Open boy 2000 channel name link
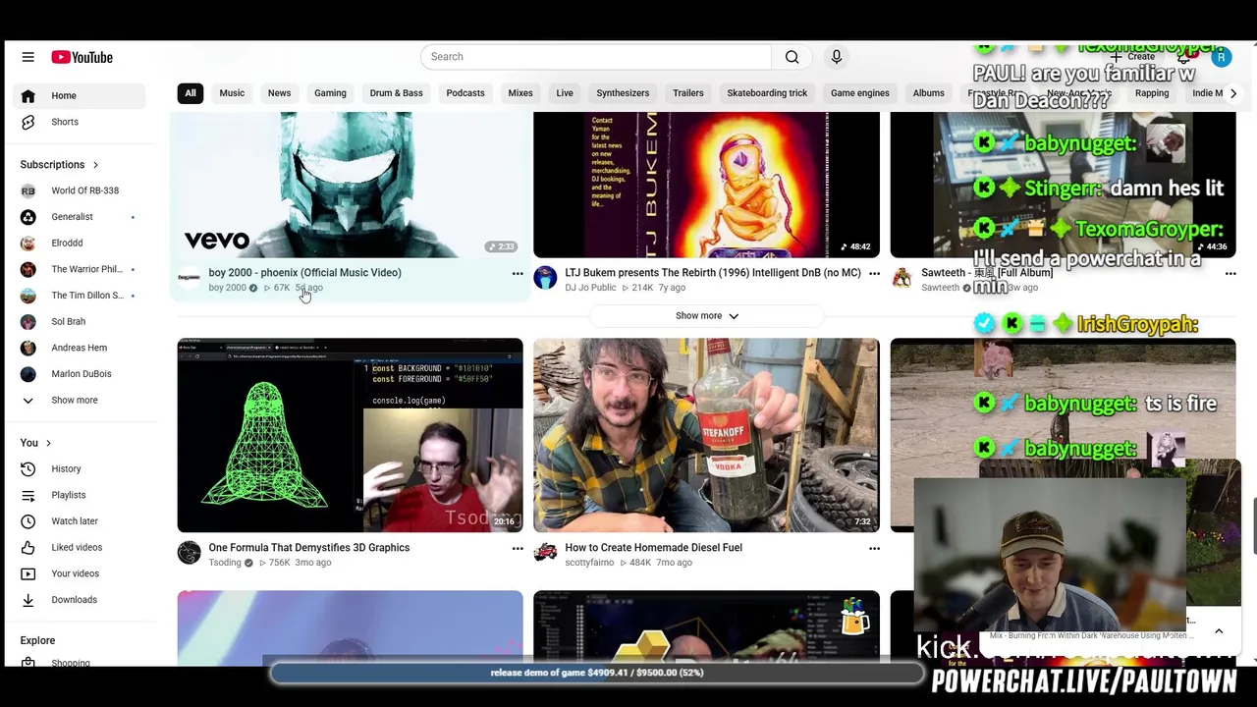This screenshot has height=707, width=1257. click(x=227, y=288)
